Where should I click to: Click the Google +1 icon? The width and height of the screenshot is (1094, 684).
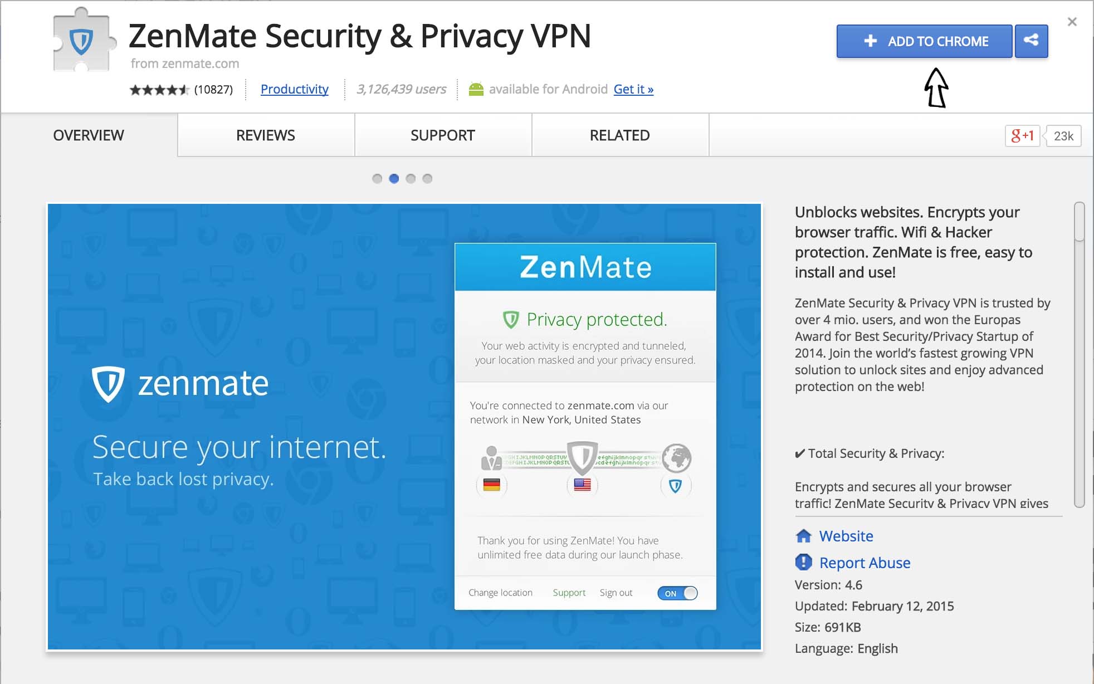1022,136
